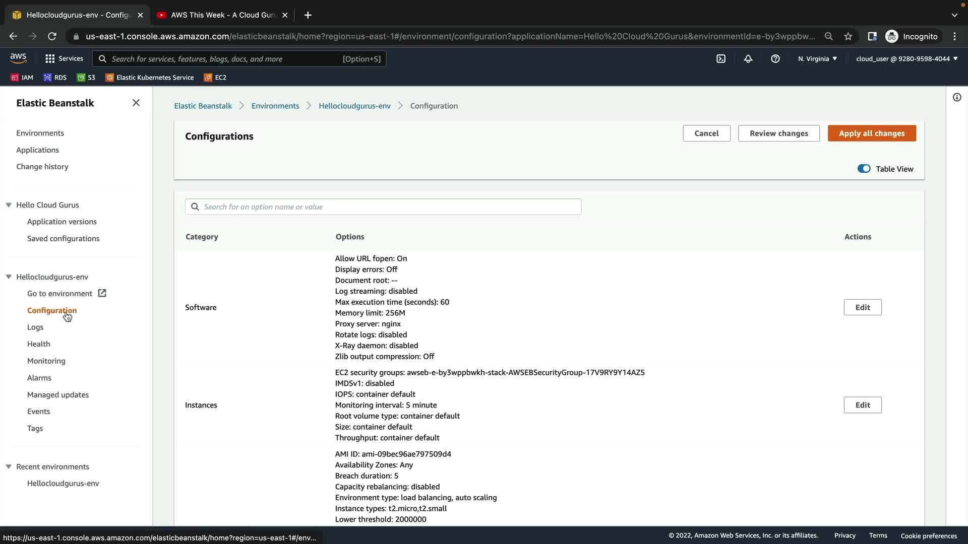Click the AWS logo home icon

(x=18, y=58)
